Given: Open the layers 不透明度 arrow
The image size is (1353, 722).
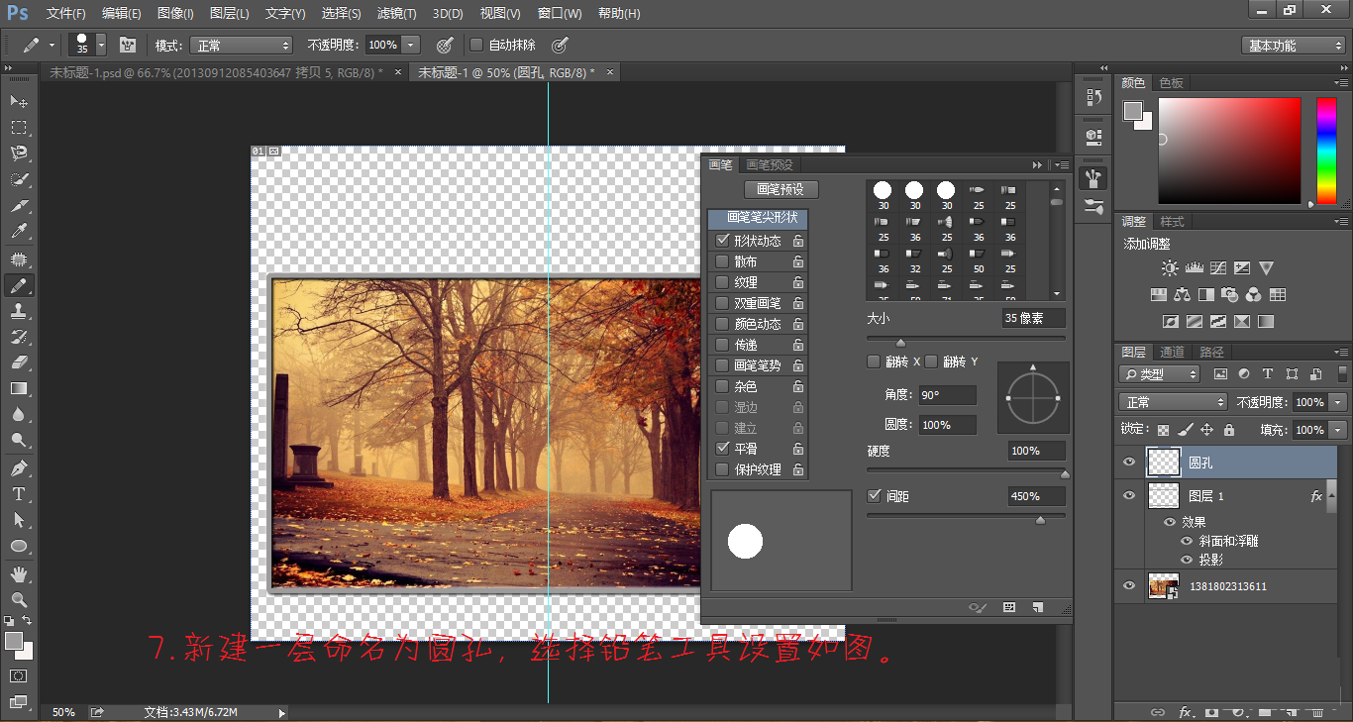Looking at the screenshot, I should click(x=1338, y=402).
